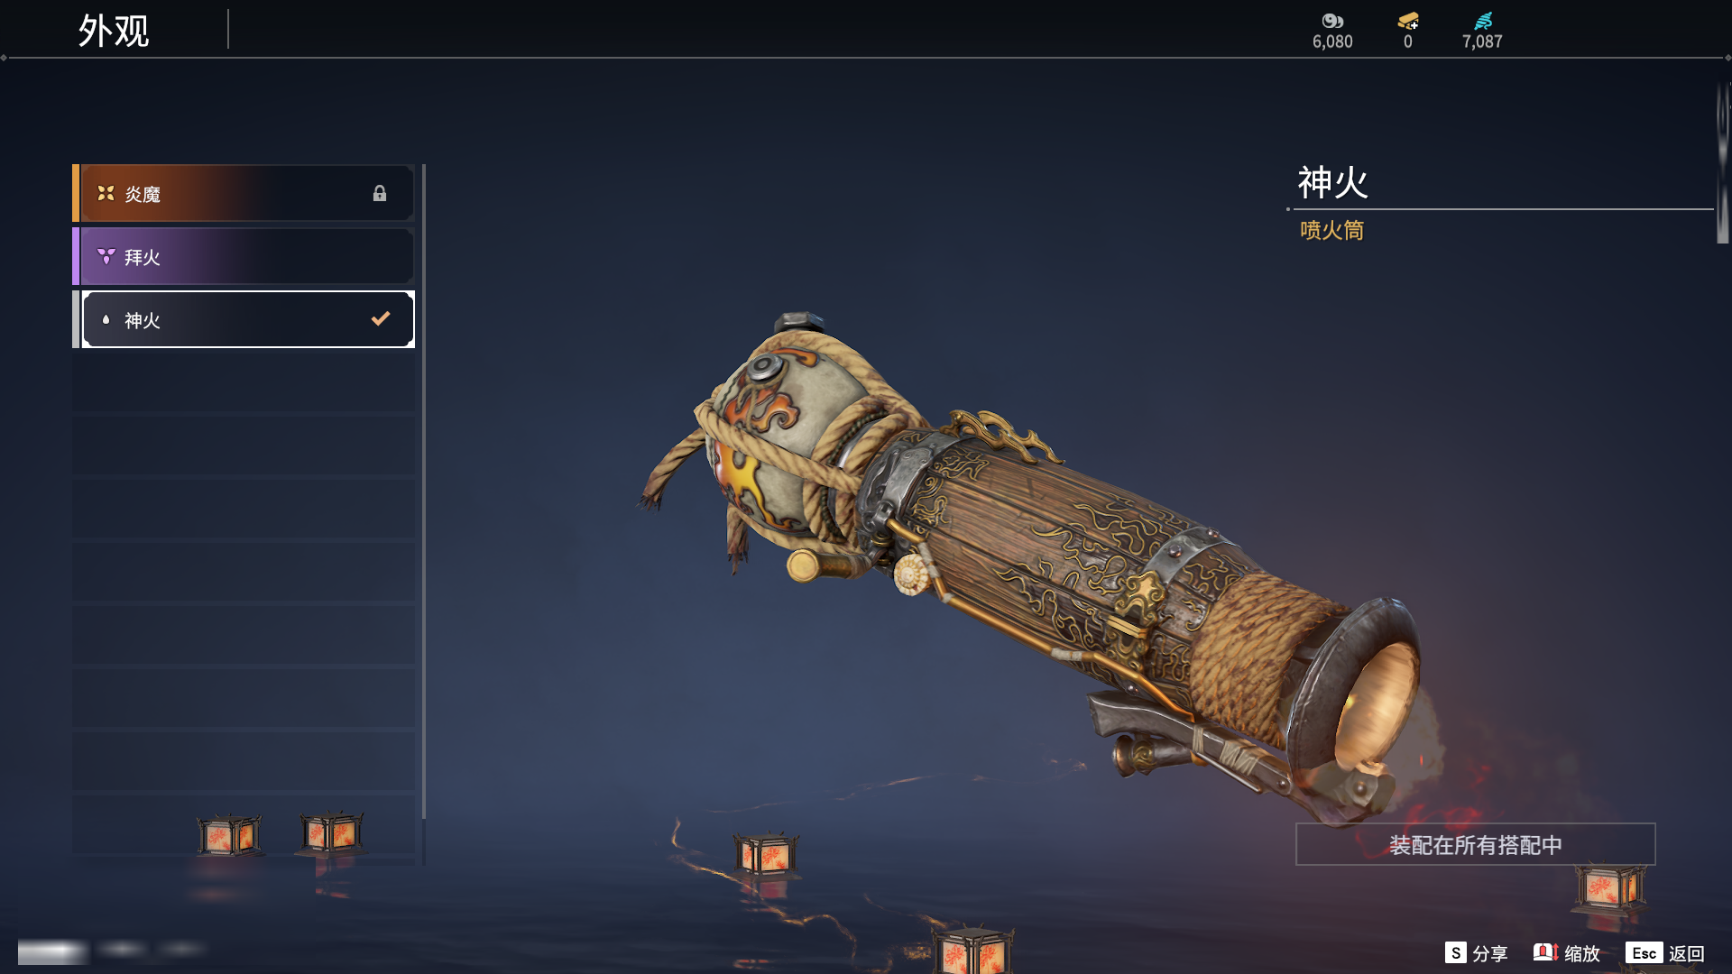Click the lock icon on 炎魔
The width and height of the screenshot is (1732, 974).
(380, 193)
